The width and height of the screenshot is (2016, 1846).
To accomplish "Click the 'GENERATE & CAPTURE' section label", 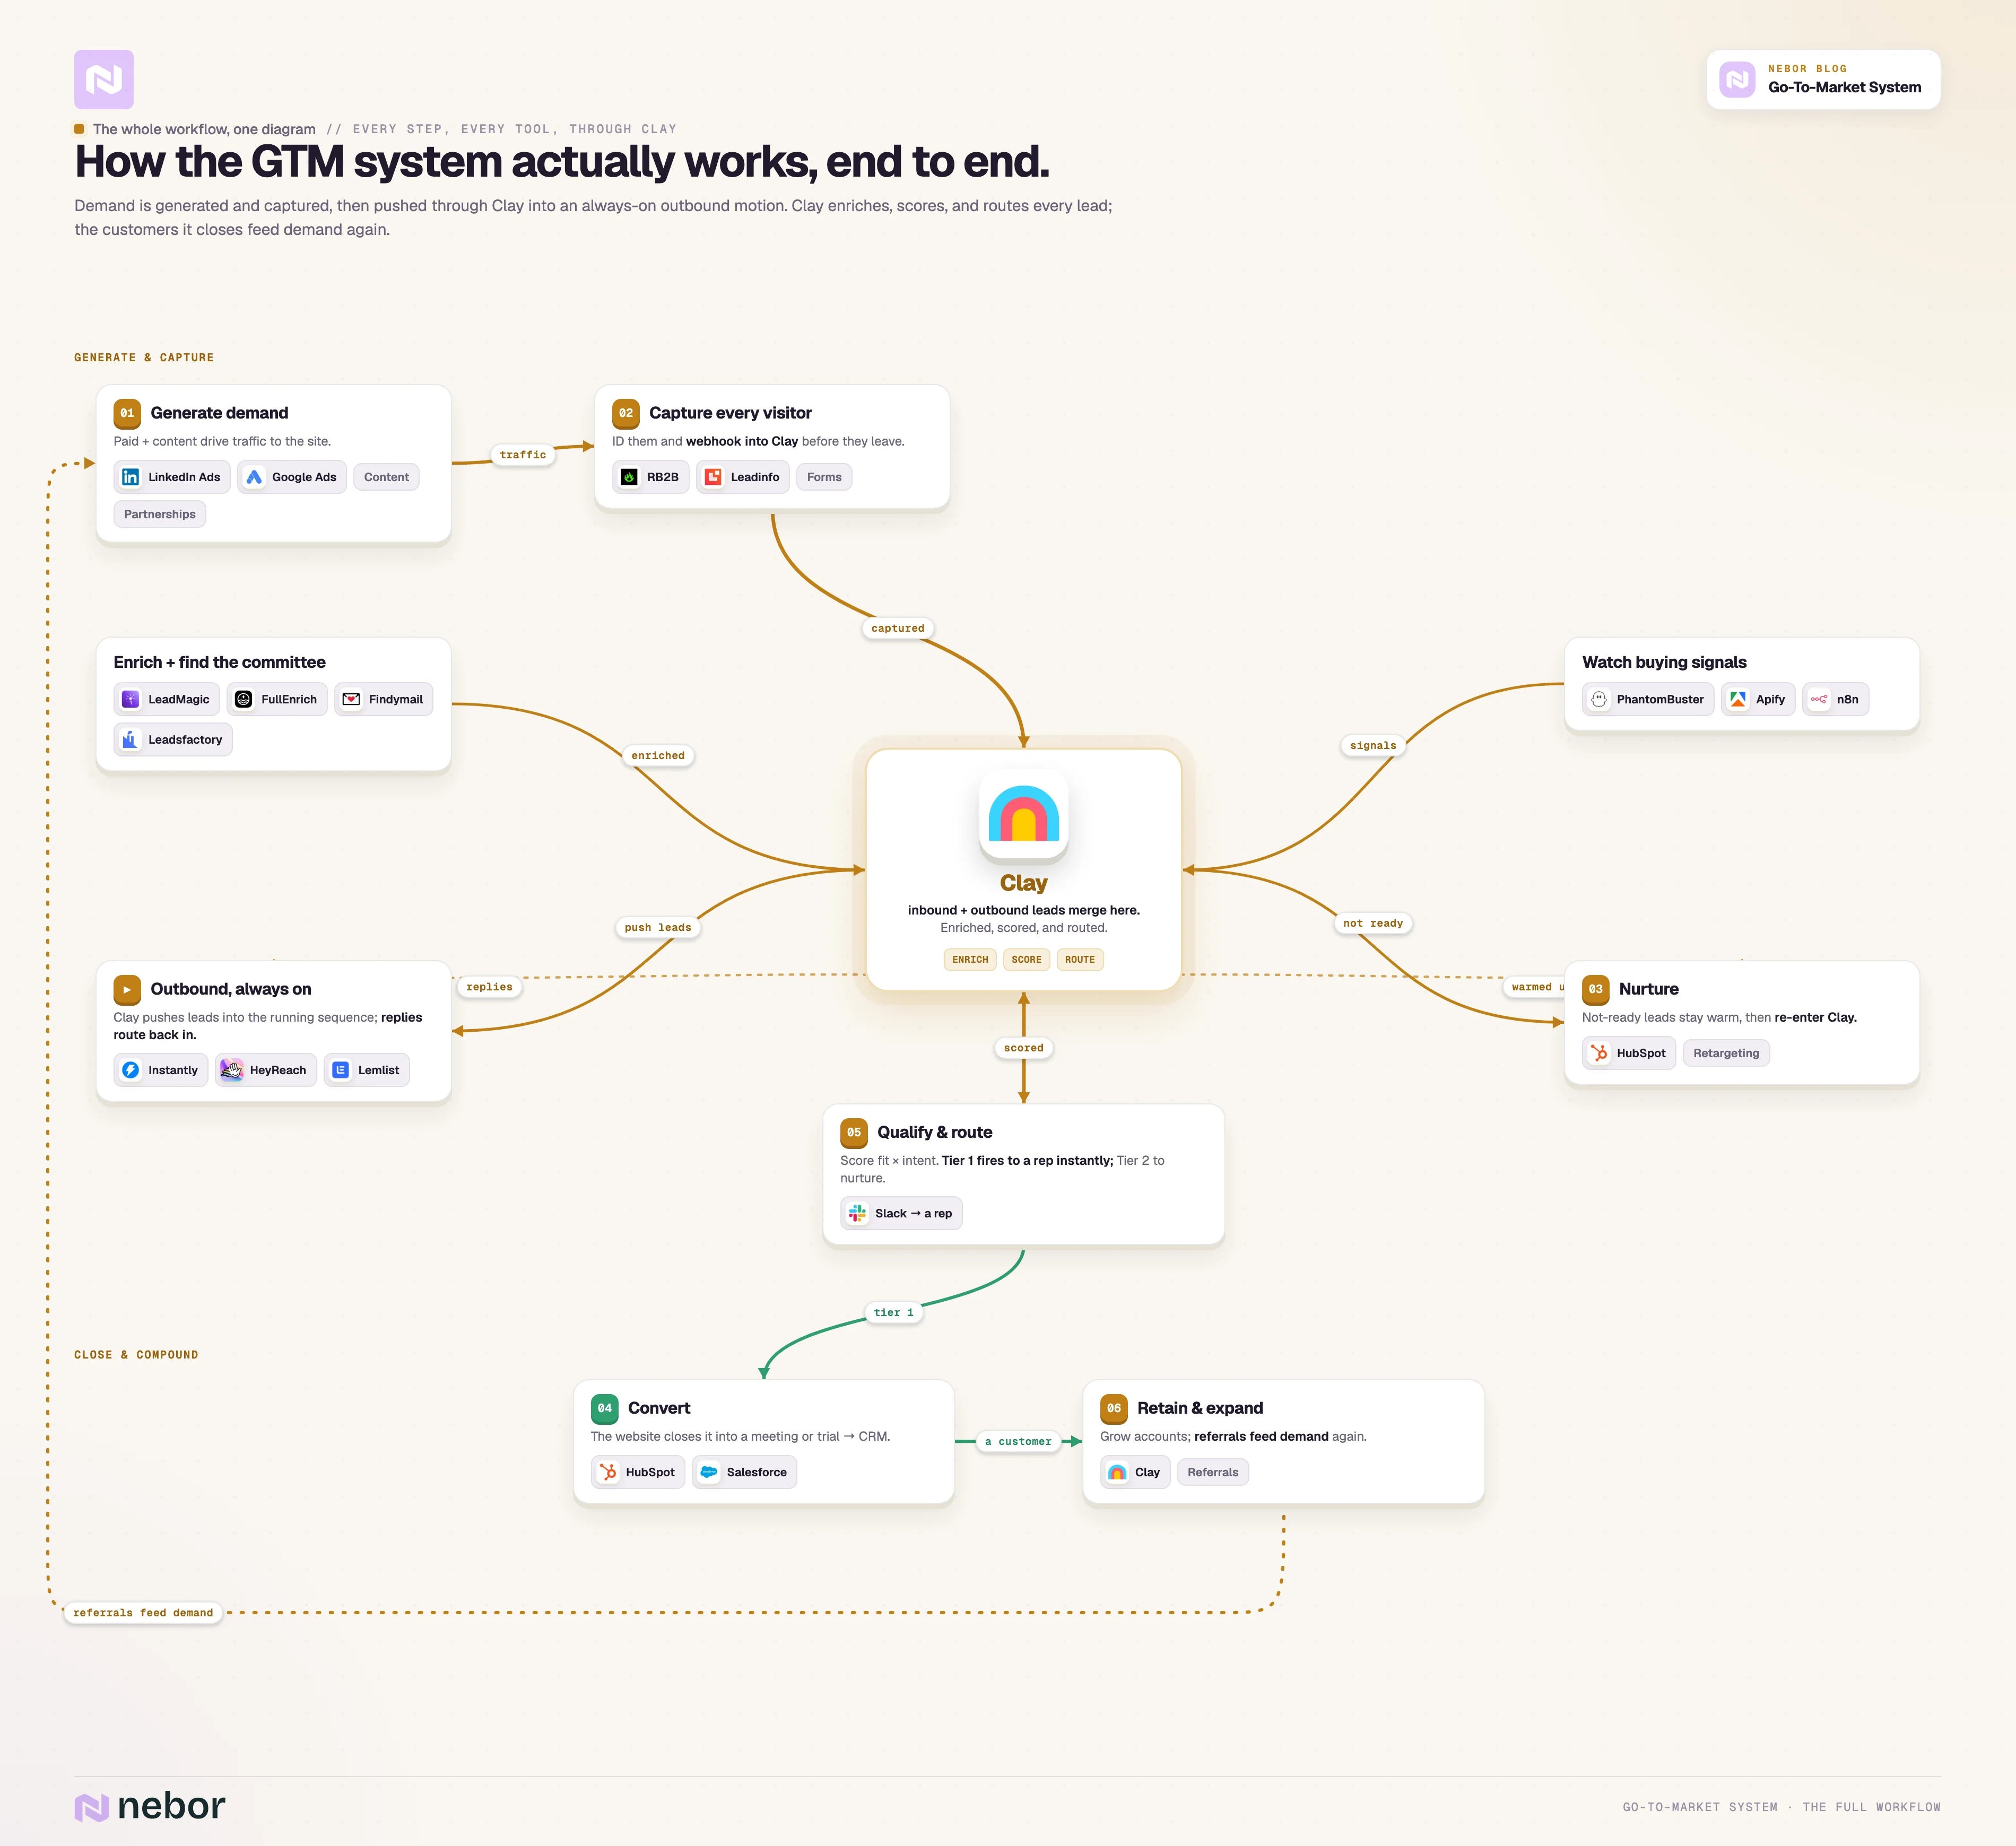I will pos(144,358).
